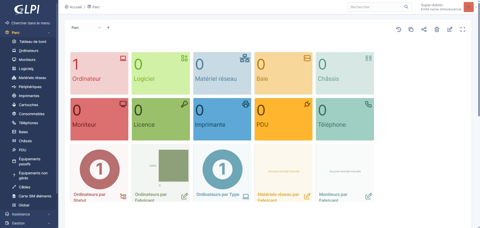This screenshot has width=480, height=228.
Task: Click the dashboard history refresh icon
Action: pyautogui.click(x=398, y=30)
